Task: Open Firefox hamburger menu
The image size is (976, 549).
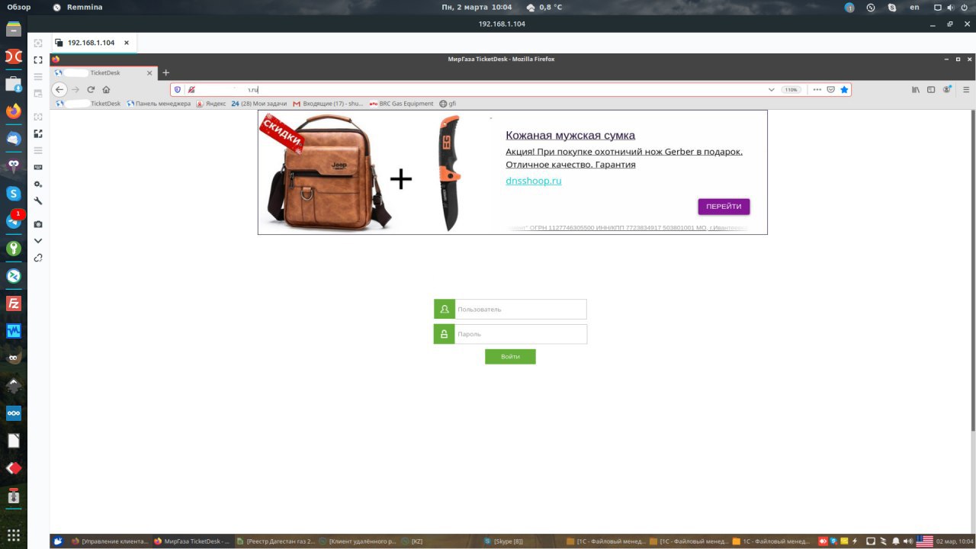Action: click(x=966, y=89)
